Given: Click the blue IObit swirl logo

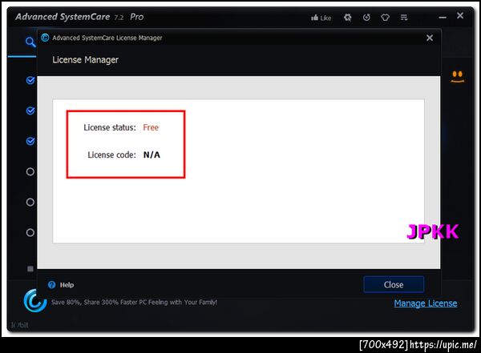Looking at the screenshot, I should click(35, 301).
